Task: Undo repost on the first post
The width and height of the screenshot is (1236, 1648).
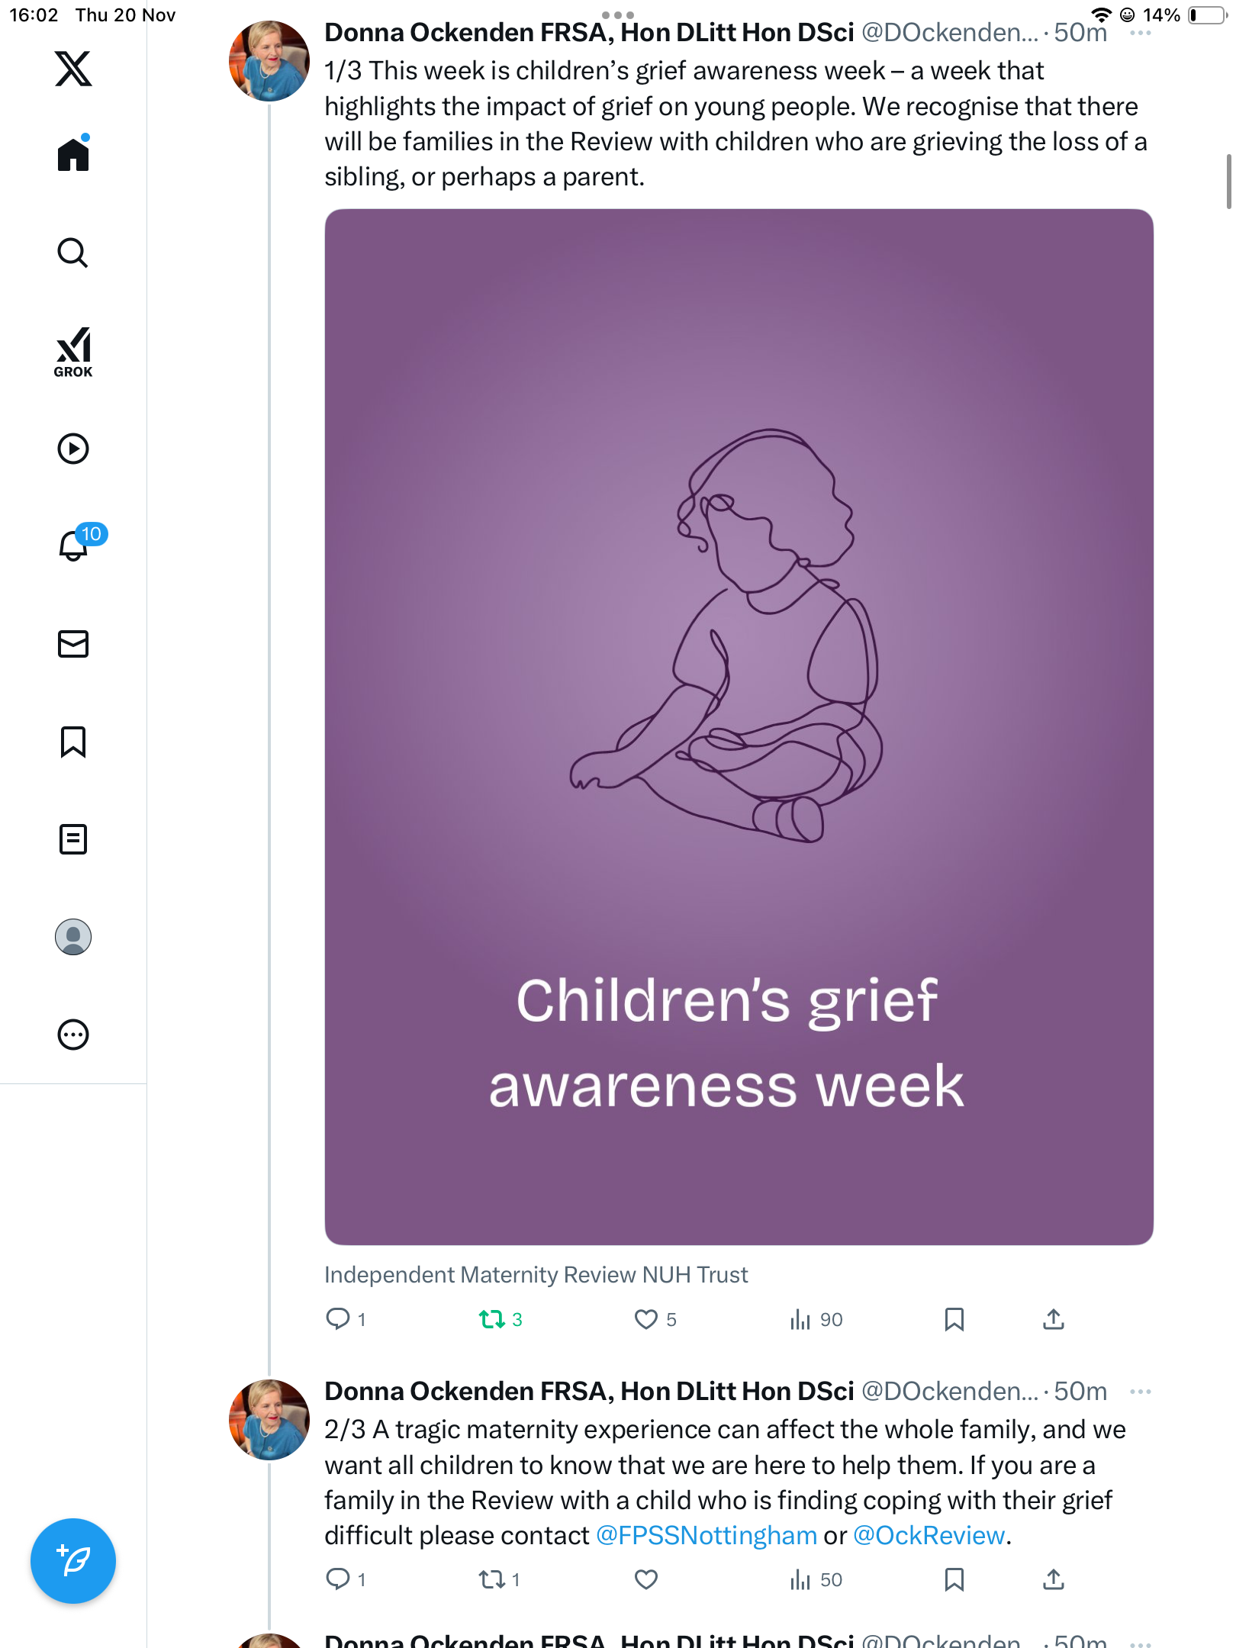Action: (x=492, y=1319)
